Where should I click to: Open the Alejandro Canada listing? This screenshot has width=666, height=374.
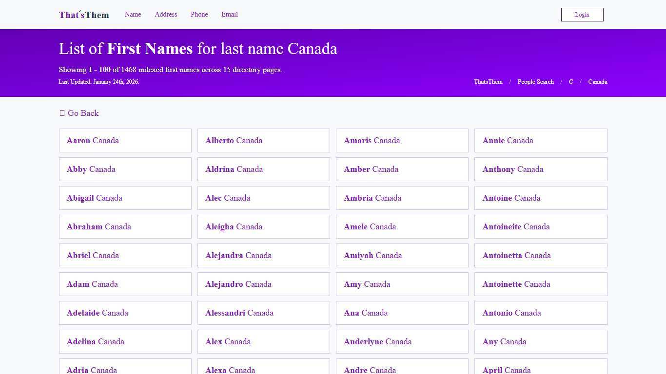pos(238,284)
